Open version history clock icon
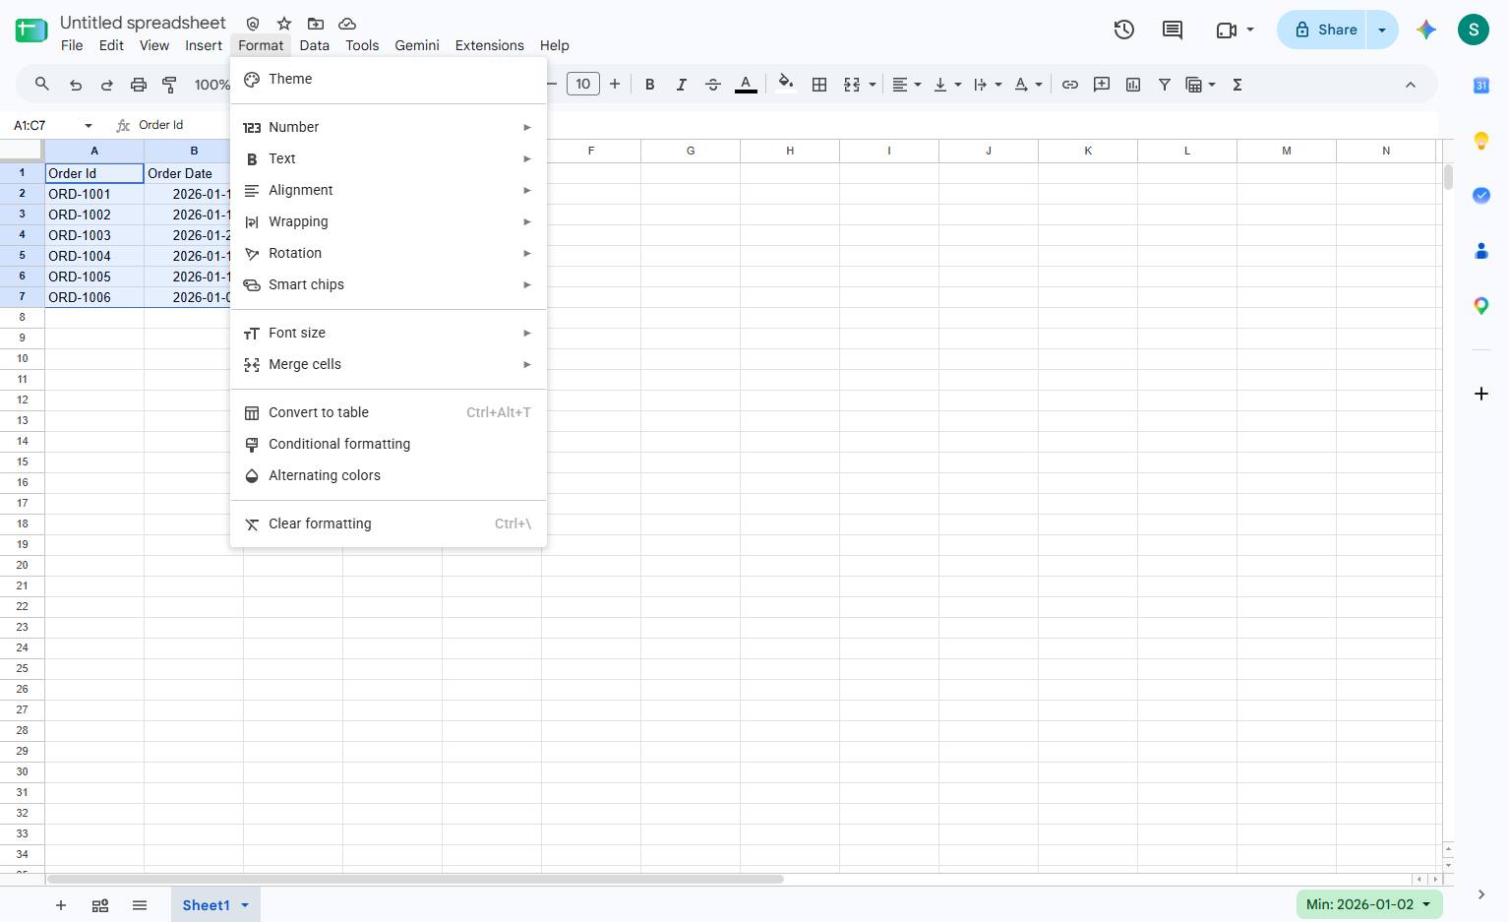Viewport: 1509px width, 922px height. (1124, 30)
